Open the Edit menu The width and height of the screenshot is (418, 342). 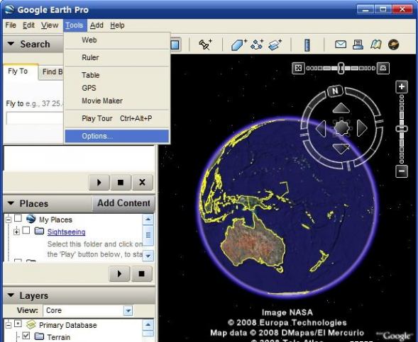28,25
